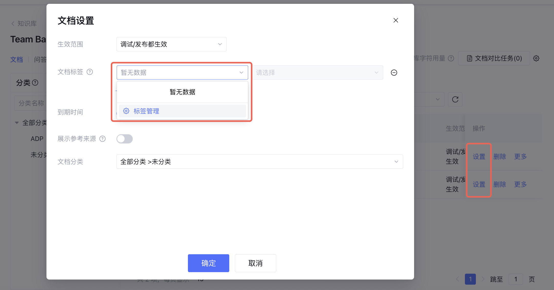The image size is (554, 290).
Task: Click the refresh icon button
Action: click(455, 100)
